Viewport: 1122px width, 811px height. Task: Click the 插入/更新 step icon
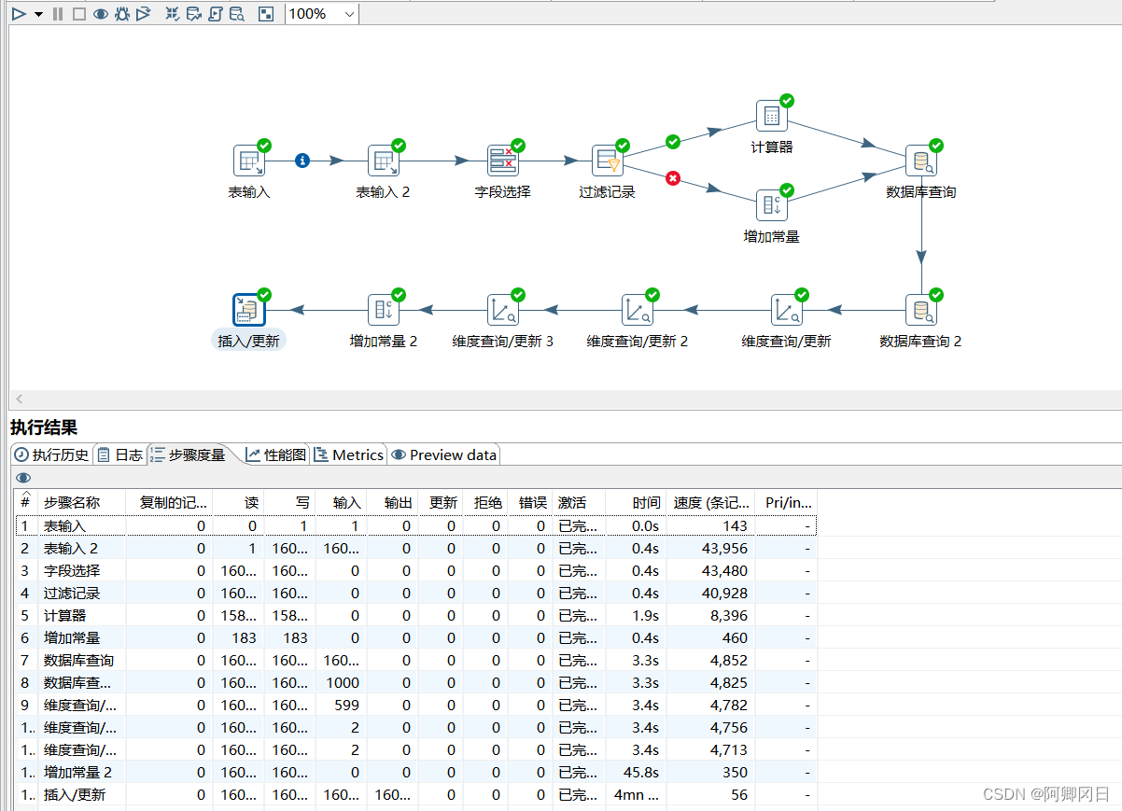pos(249,310)
